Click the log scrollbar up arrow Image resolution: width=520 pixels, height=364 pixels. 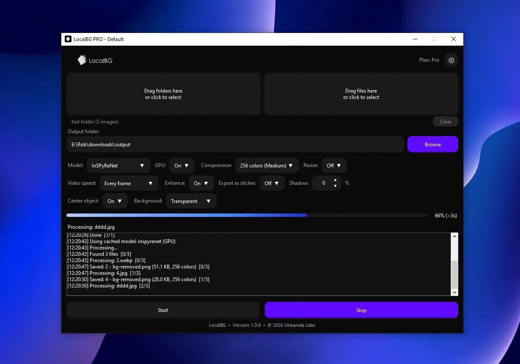point(455,236)
